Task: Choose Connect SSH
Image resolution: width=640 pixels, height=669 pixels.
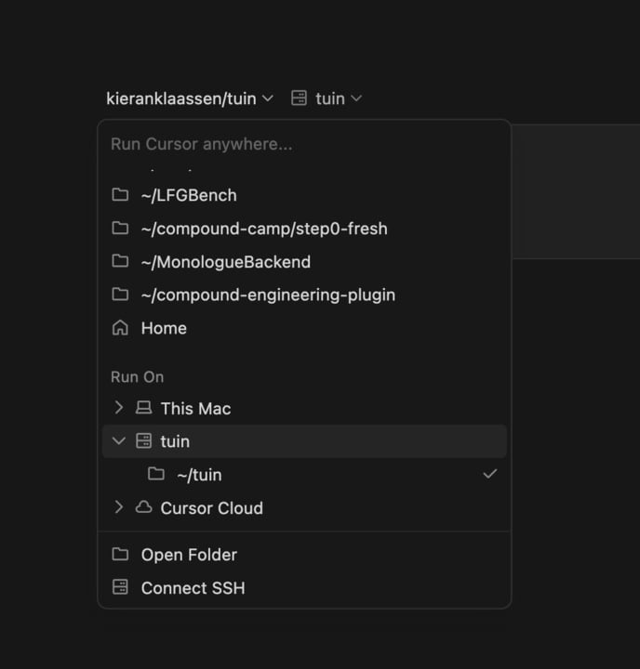Action: pyautogui.click(x=304, y=588)
